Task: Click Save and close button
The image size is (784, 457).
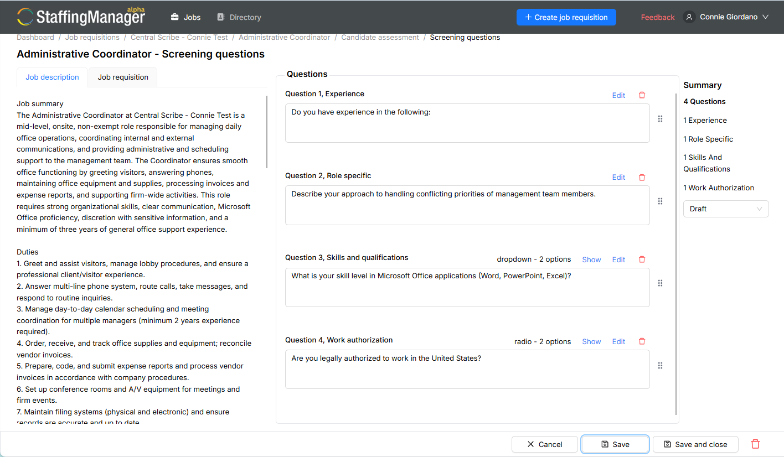Action: click(x=695, y=444)
